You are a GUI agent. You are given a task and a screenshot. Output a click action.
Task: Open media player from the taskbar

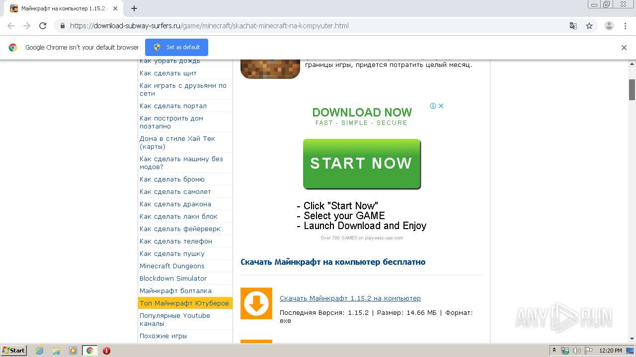point(73,351)
